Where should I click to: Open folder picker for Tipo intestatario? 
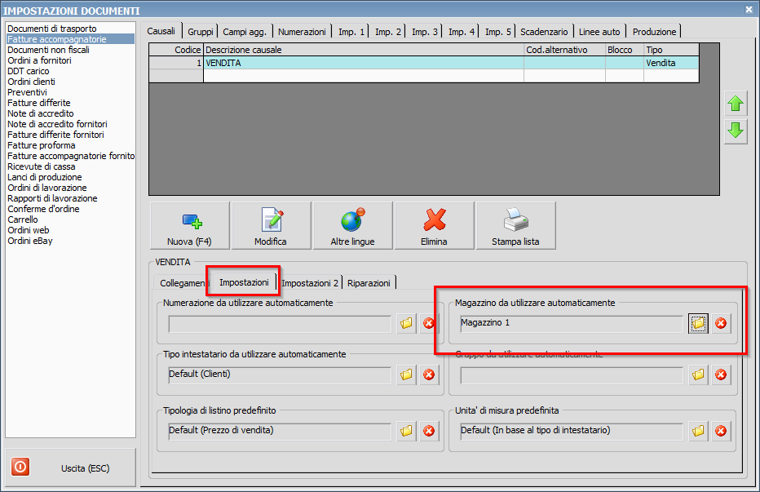406,375
